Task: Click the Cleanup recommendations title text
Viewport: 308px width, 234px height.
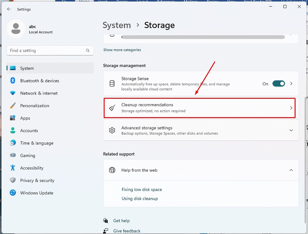Action: (147, 105)
